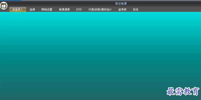Select the 信息录入 tab
This screenshot has width=201, height=100.
click(x=18, y=10)
